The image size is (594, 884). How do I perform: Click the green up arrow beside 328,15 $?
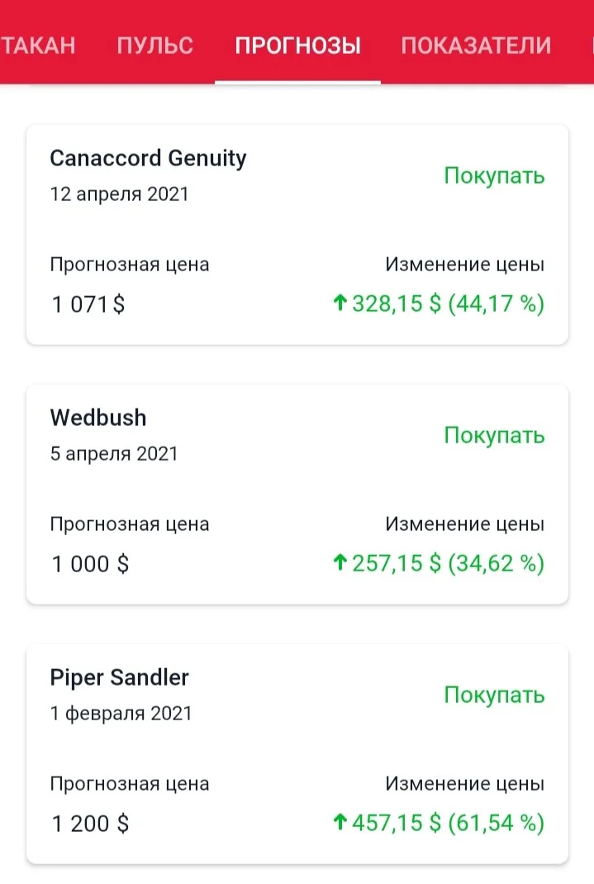tap(340, 303)
